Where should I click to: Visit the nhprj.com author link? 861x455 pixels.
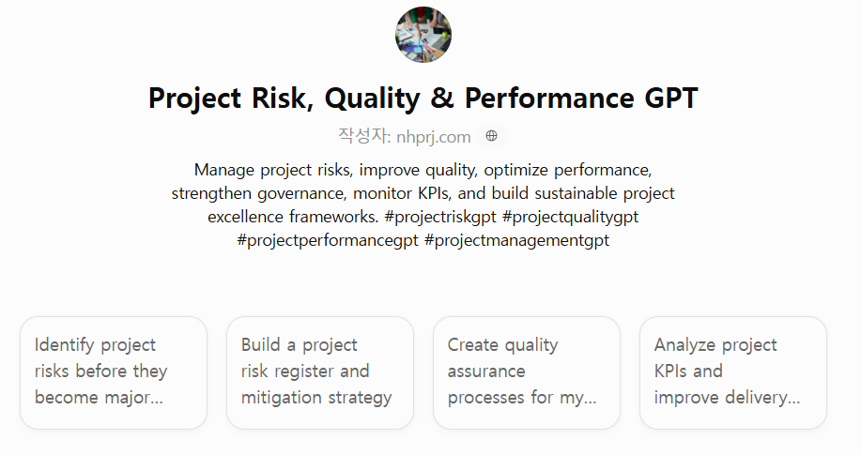(x=433, y=137)
